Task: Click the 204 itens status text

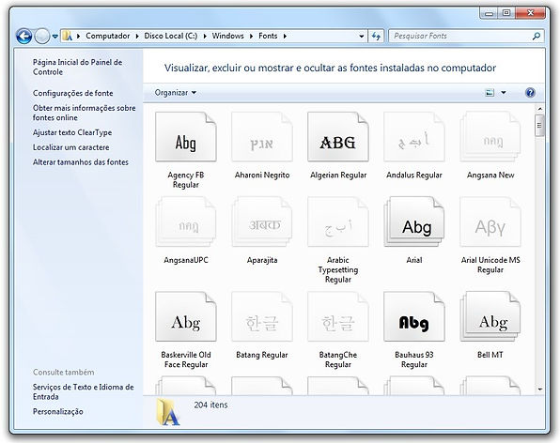Action: (210, 405)
